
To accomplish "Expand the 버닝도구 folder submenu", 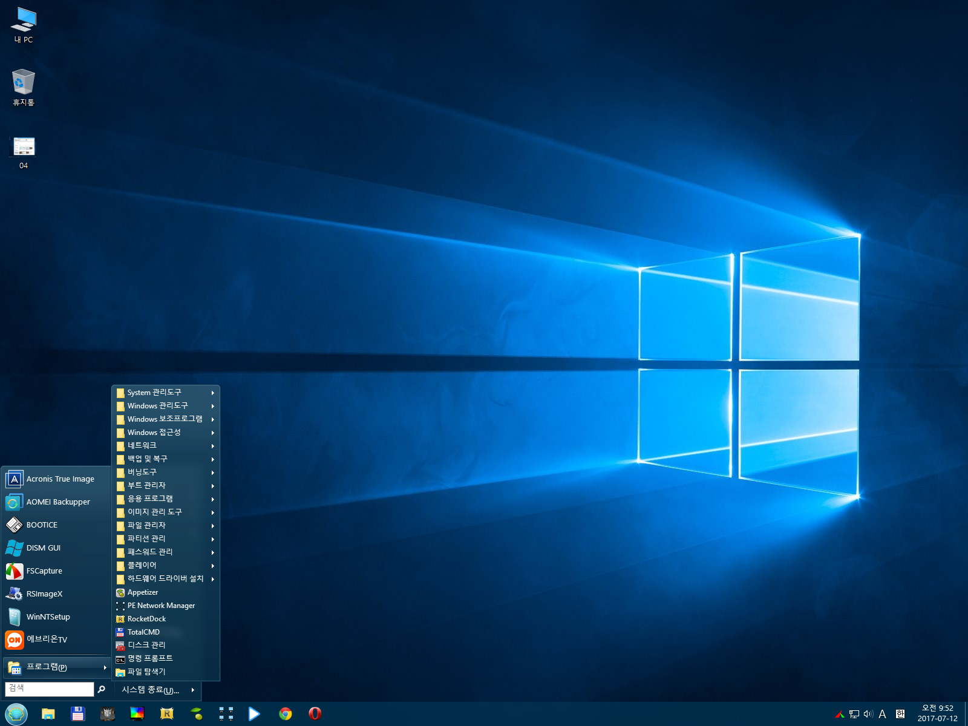I will 166,473.
